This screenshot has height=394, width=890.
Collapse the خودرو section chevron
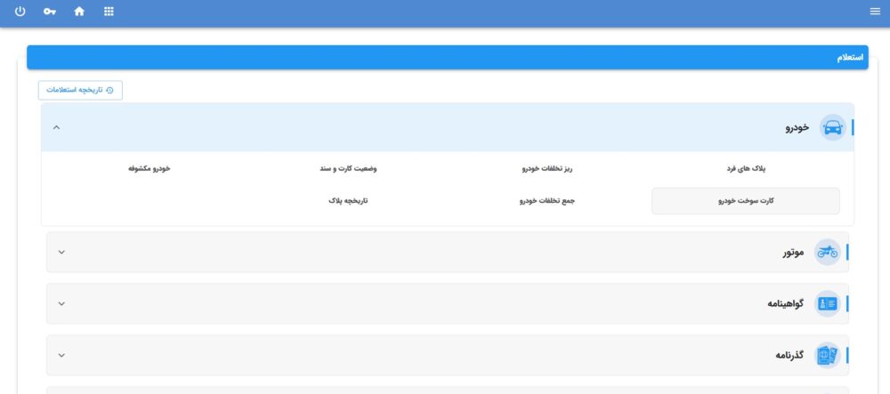[x=56, y=127]
